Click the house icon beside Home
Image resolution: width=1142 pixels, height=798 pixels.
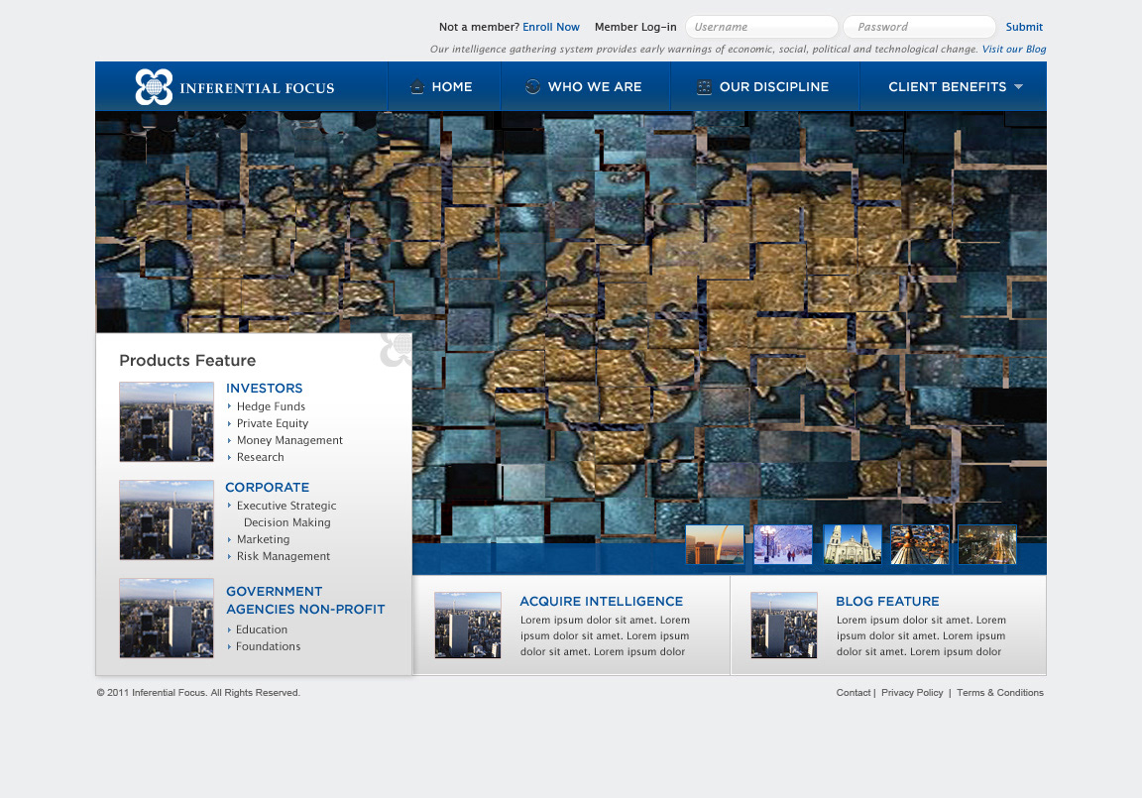(x=416, y=86)
